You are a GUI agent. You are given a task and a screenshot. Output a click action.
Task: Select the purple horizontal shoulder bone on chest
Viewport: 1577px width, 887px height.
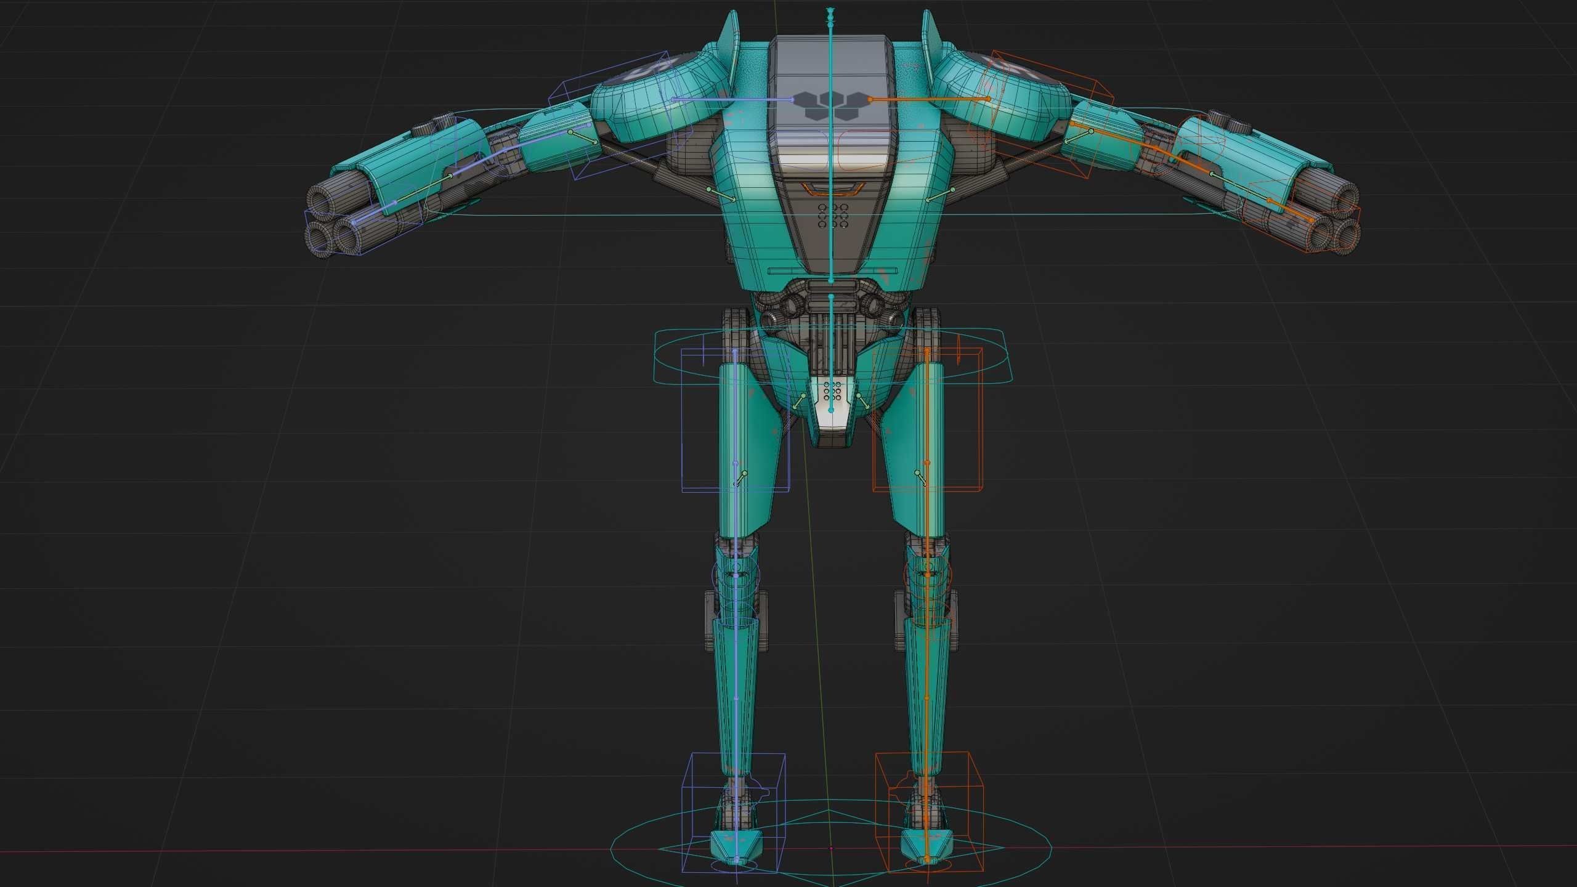[x=732, y=99]
